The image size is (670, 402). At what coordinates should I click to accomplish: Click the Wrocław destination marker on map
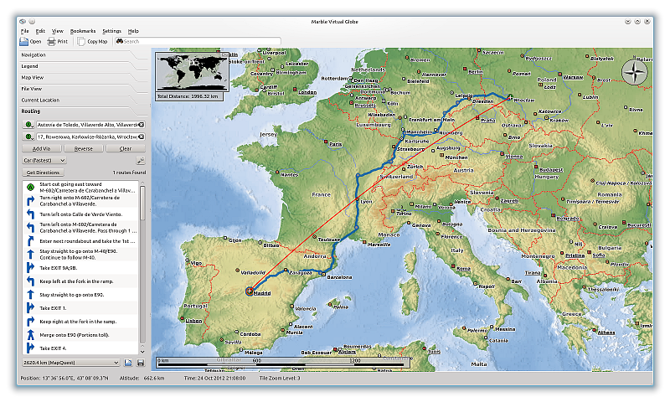(x=510, y=97)
